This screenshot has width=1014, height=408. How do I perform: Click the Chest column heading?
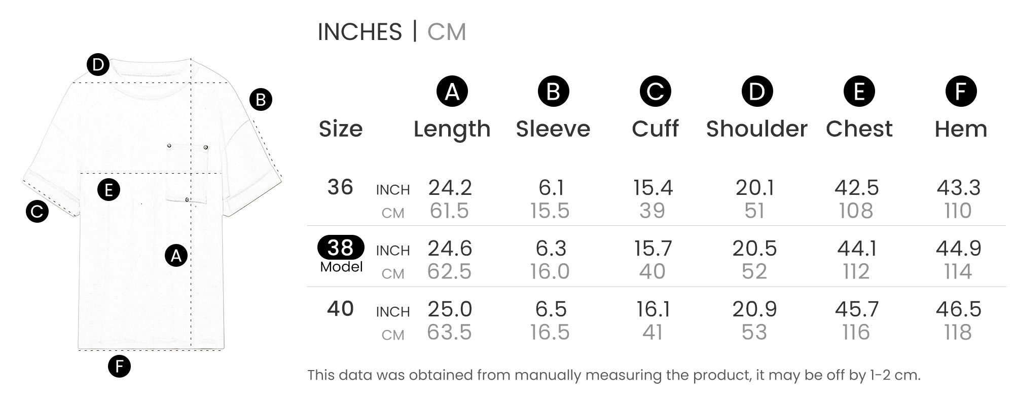(859, 129)
